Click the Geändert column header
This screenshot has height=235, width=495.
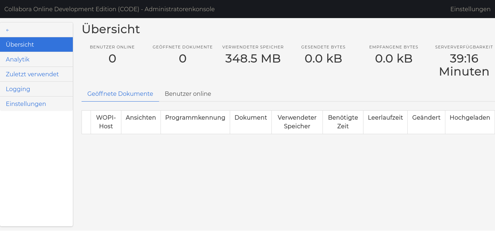point(426,118)
